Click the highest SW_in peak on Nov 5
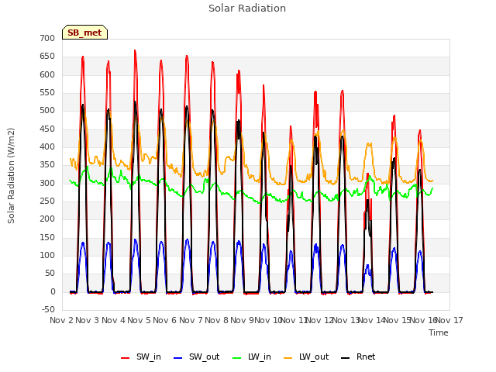496x372 pixels. coord(135,50)
